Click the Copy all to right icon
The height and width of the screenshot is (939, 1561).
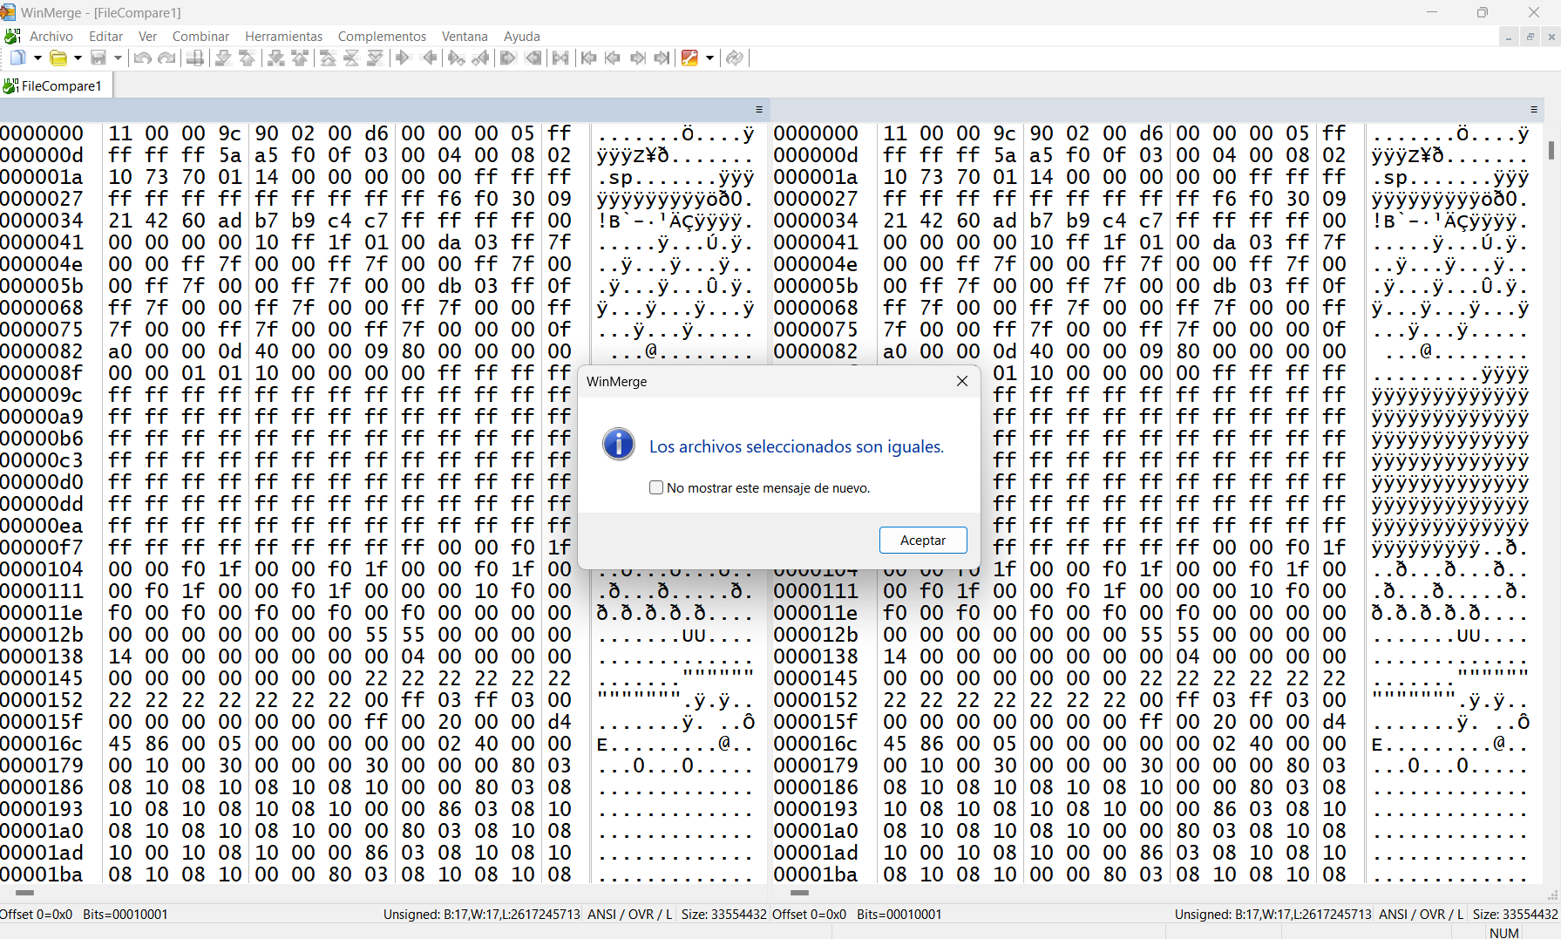(x=508, y=58)
